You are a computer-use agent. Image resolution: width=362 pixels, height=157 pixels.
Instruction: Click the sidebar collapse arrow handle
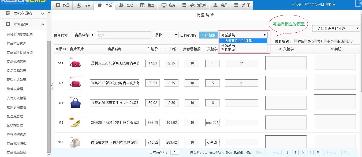pos(52,86)
